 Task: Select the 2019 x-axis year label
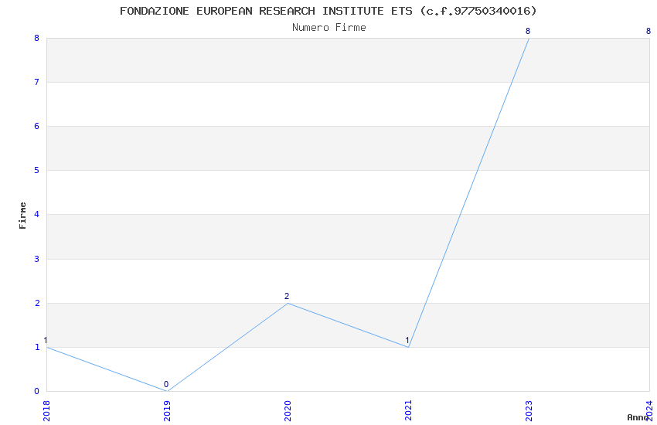167,410
